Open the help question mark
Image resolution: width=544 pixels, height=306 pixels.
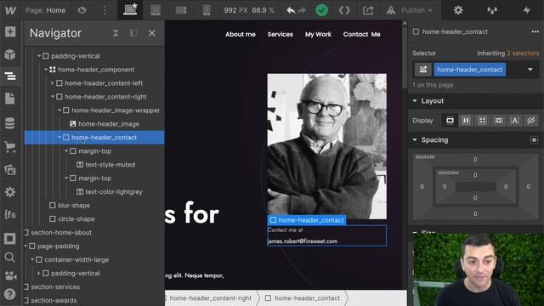(x=10, y=294)
